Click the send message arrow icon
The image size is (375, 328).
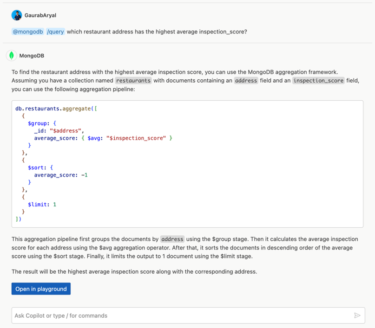coord(358,315)
